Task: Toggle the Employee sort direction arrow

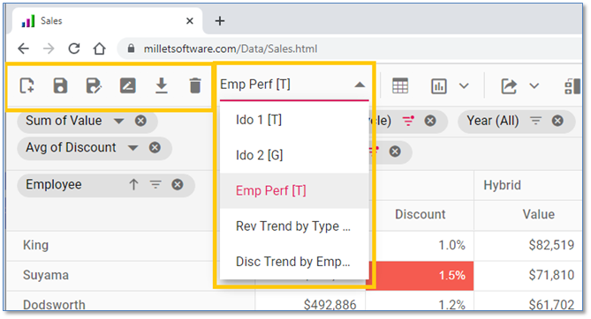Action: (133, 184)
